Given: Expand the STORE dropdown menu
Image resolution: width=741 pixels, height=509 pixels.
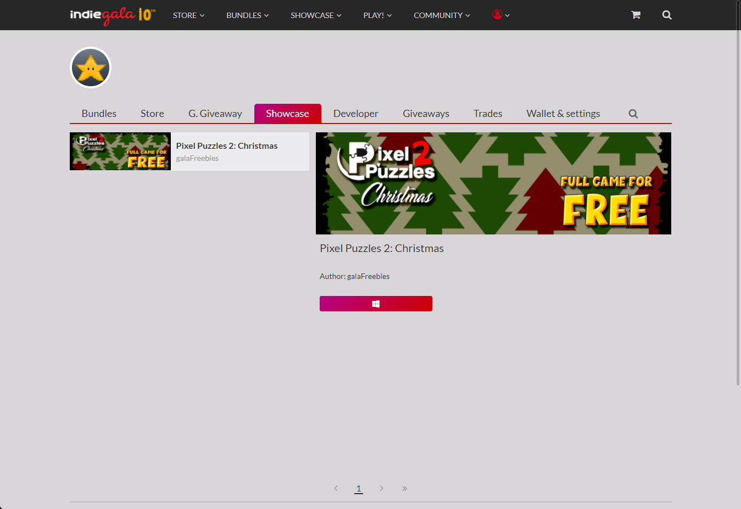Looking at the screenshot, I should tap(188, 15).
